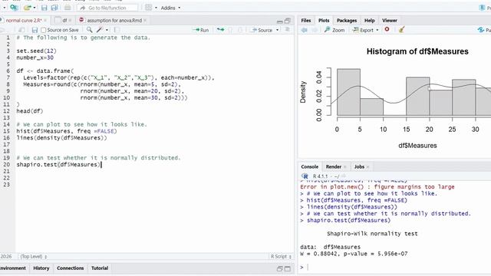The image size is (491, 276).
Task: Click the console input prompt line
Action: (x=396, y=268)
